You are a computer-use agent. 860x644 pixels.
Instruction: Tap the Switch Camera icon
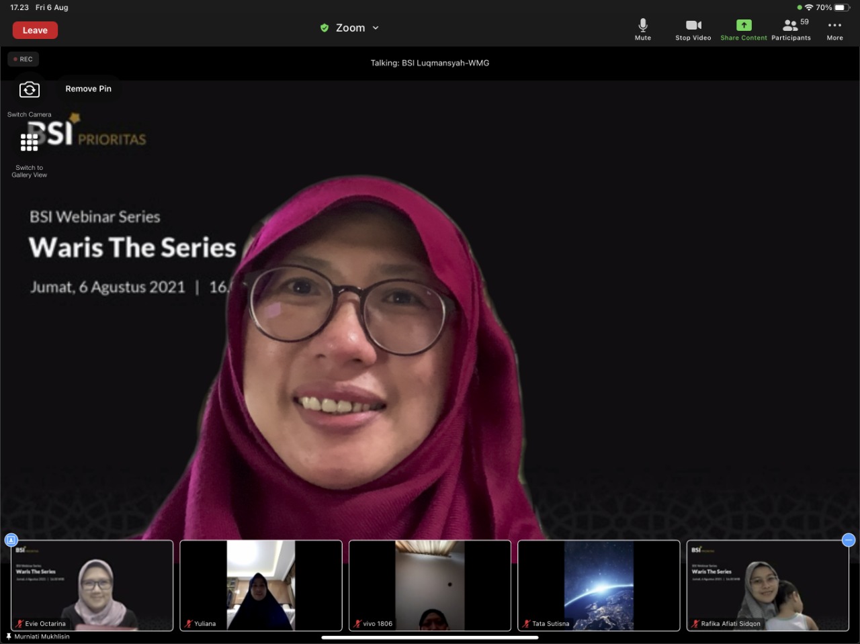pyautogui.click(x=30, y=91)
